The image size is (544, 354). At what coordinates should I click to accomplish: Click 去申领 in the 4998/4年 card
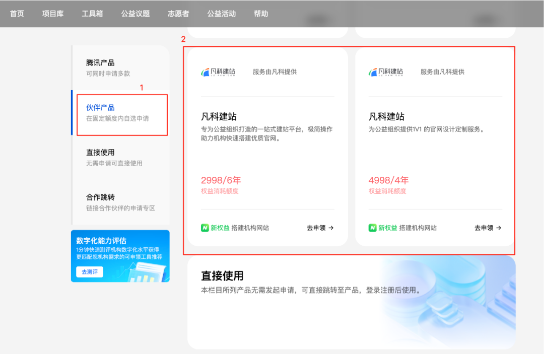point(488,228)
